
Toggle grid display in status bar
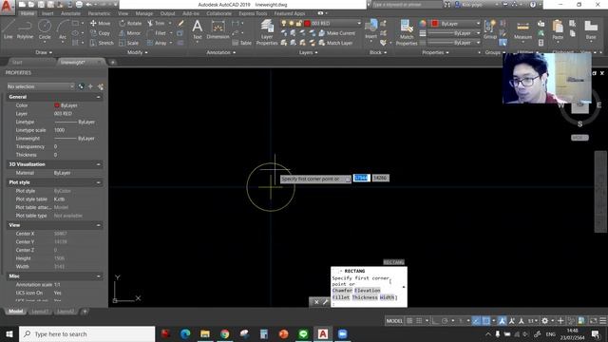pyautogui.click(x=409, y=321)
